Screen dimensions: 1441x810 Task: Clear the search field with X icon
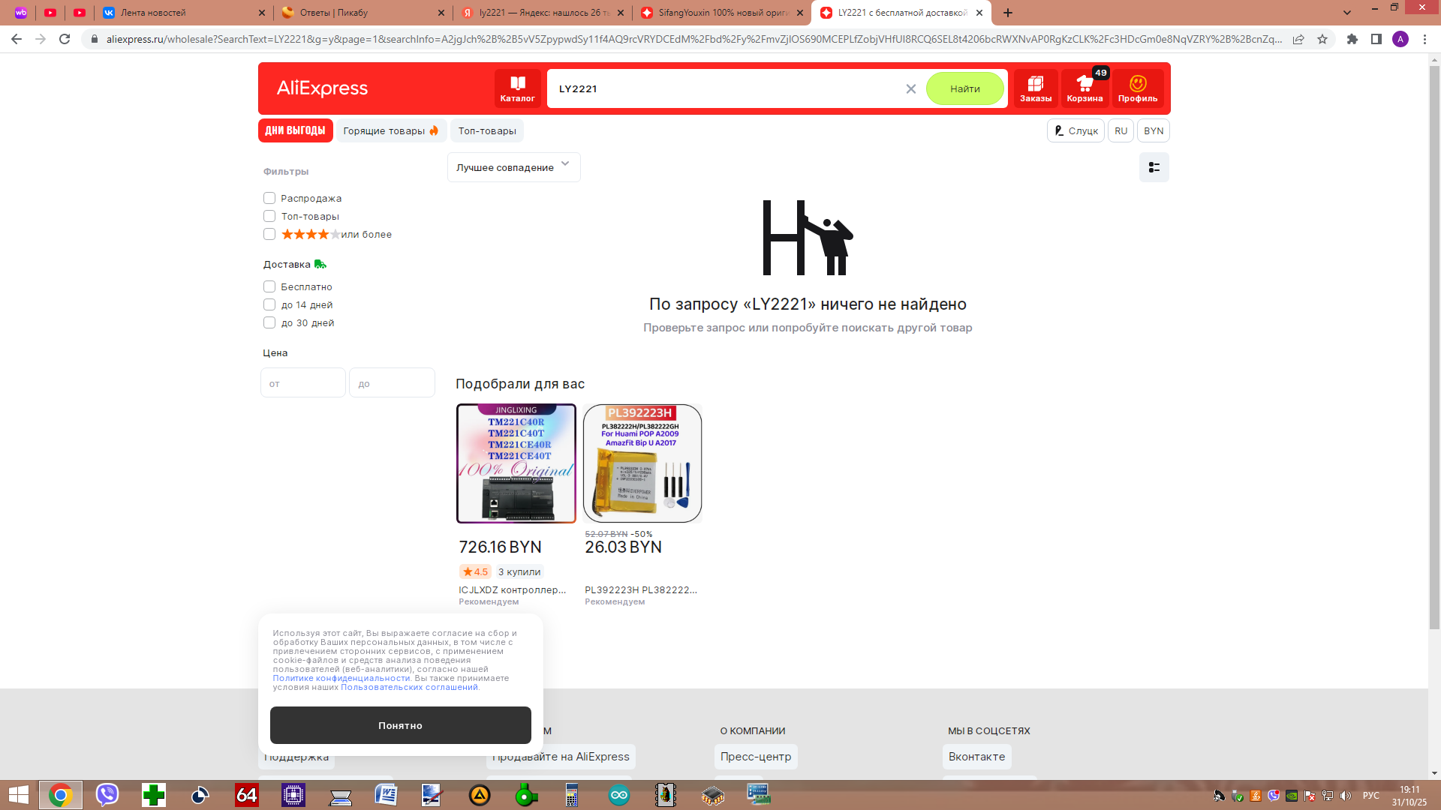pyautogui.click(x=910, y=88)
